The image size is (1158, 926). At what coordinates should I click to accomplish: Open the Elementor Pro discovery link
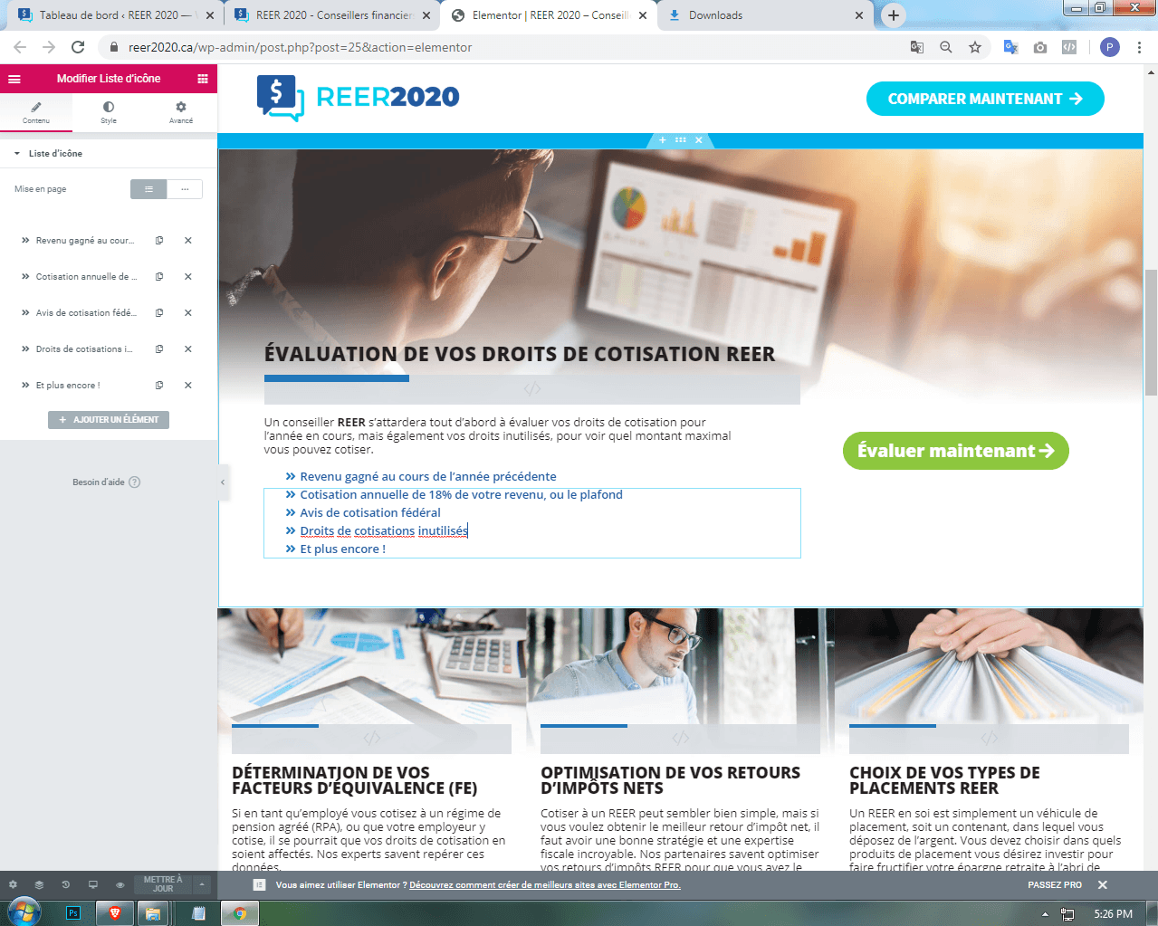tap(545, 885)
